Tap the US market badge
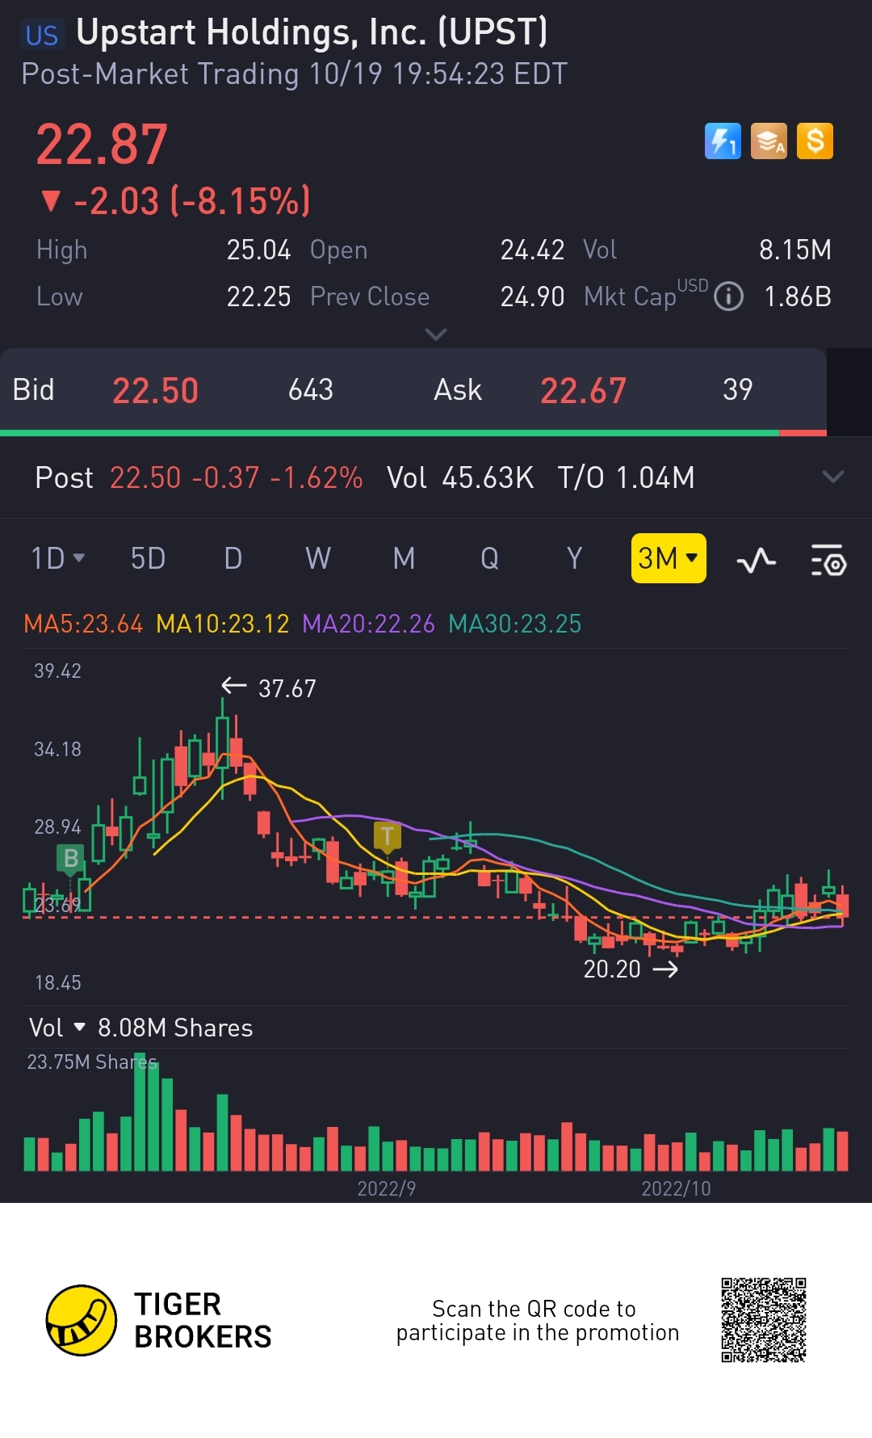 click(x=42, y=36)
